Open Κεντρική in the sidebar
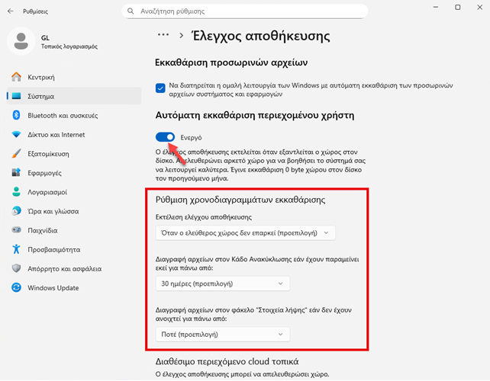Viewport: 490px width, 381px height. (x=74, y=77)
